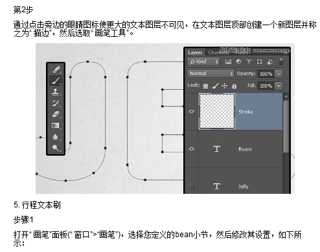Switch to the Channels tab
Viewport: 320px width, 252px height.
218,52
